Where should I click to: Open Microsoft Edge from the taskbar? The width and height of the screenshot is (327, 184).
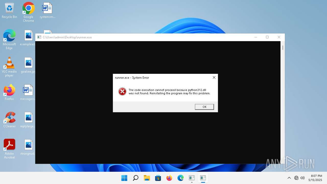tap(181, 178)
